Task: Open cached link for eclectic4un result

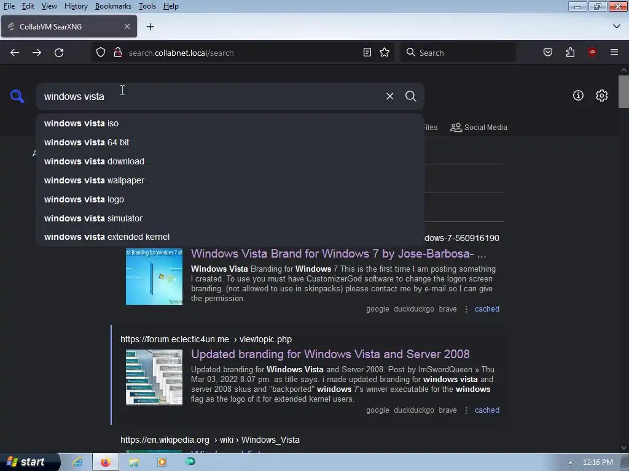Action: [487, 410]
